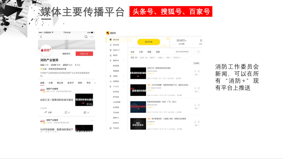Click the red 我的认证 button

(x=84, y=54)
